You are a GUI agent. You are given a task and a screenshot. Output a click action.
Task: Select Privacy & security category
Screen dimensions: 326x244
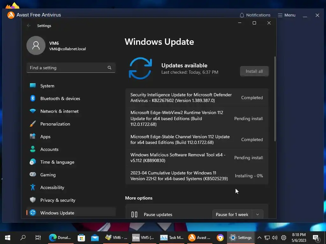71,200
